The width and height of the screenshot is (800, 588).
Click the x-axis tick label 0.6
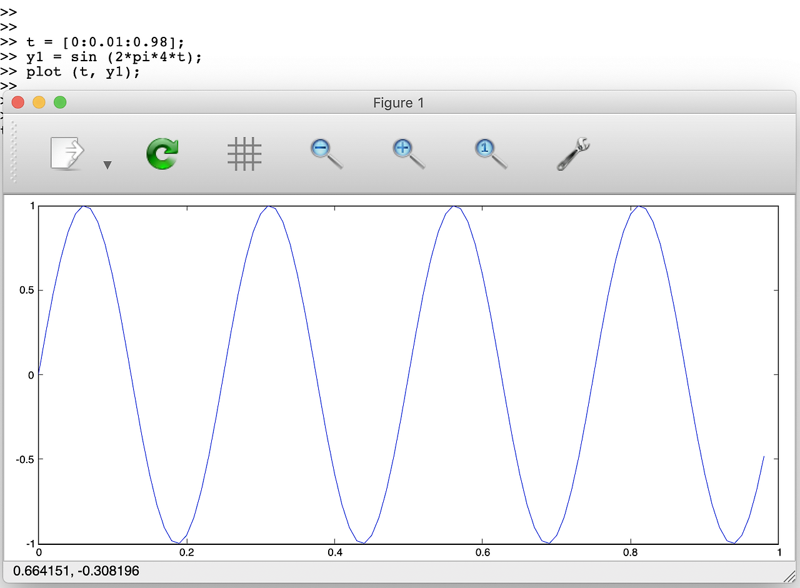click(482, 552)
